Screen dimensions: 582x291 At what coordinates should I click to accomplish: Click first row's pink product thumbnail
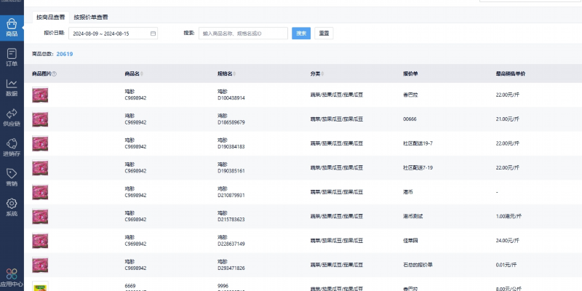pos(40,95)
